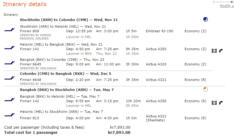Click the Finnair logo on Finnair 141 row
The height and width of the screenshot is (139, 234).
tap(9, 48)
